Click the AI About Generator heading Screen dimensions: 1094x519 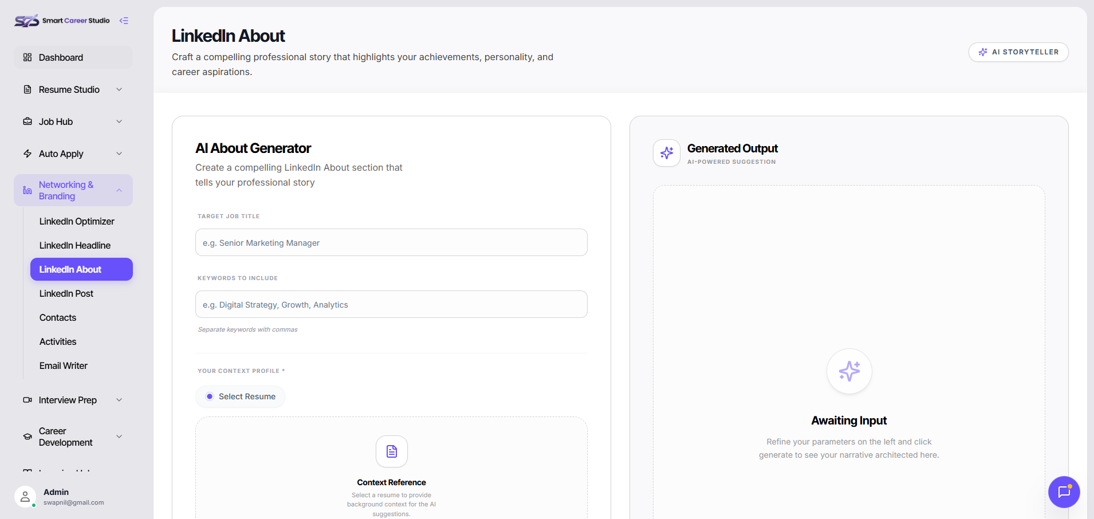click(253, 148)
